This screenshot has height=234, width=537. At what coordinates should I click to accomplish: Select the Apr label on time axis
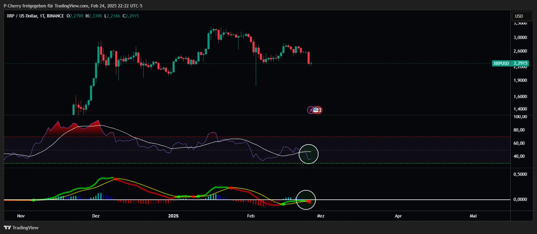(x=398, y=216)
